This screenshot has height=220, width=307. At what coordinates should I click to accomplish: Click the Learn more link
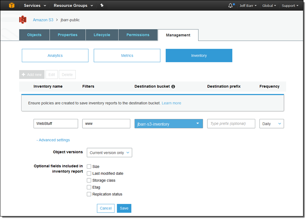(171, 103)
